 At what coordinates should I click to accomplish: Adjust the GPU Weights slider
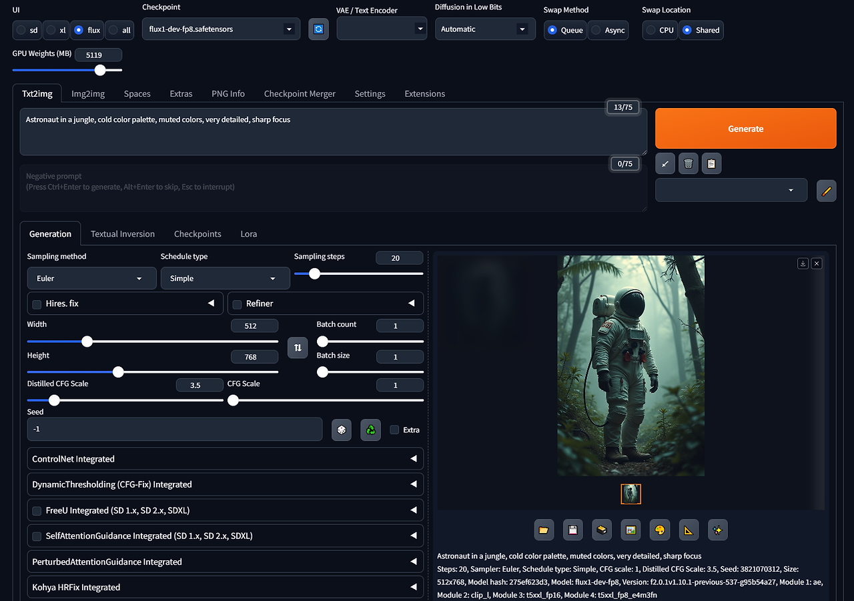click(x=67, y=70)
